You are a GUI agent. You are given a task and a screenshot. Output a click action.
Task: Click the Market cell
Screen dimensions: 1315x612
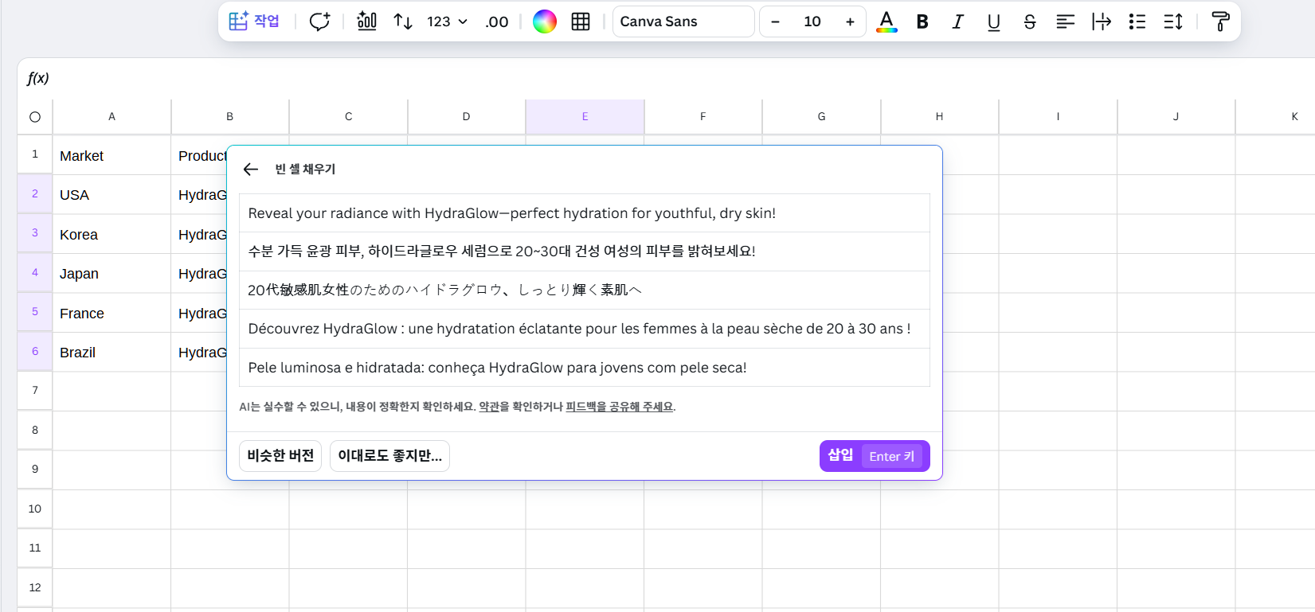tap(112, 155)
